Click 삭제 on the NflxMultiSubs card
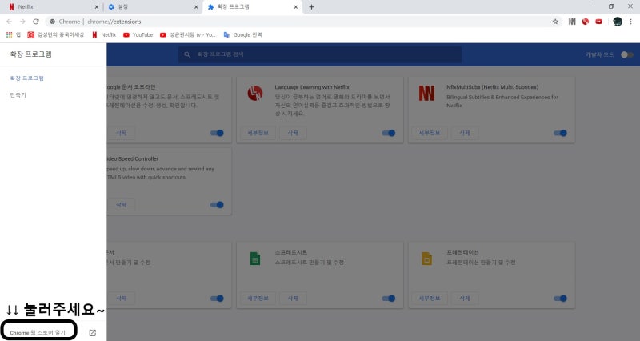 (465, 133)
